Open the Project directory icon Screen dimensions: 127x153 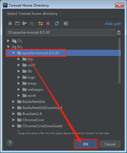click(x=25, y=23)
